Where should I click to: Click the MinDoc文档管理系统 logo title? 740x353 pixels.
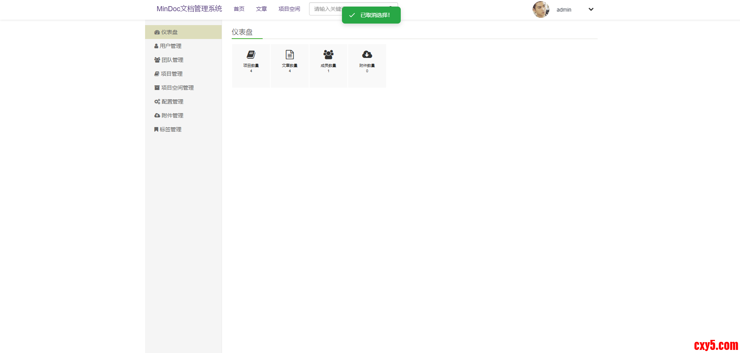(189, 9)
